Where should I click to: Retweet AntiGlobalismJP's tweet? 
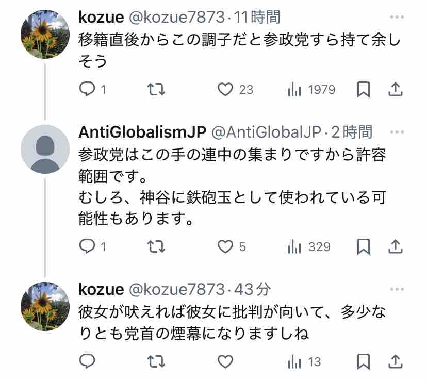[156, 246]
